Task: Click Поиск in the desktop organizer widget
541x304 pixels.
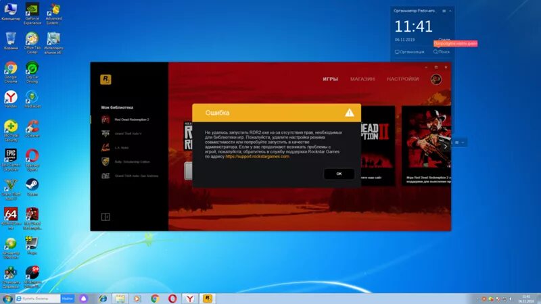Action: tap(442, 52)
